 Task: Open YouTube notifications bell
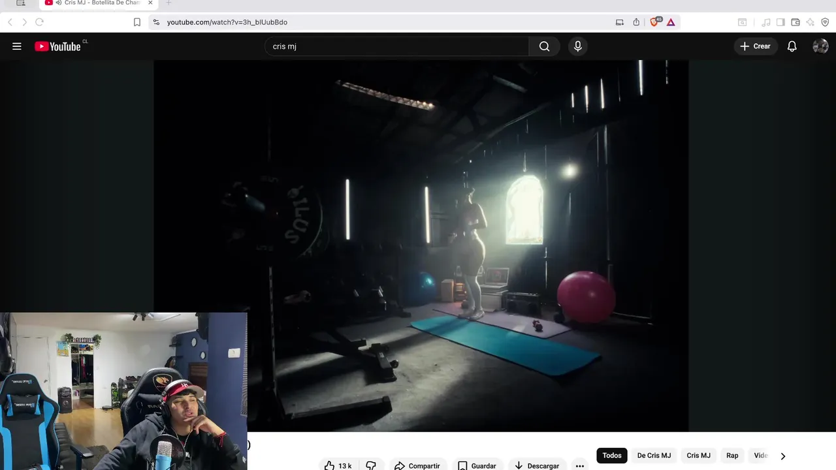pos(792,46)
